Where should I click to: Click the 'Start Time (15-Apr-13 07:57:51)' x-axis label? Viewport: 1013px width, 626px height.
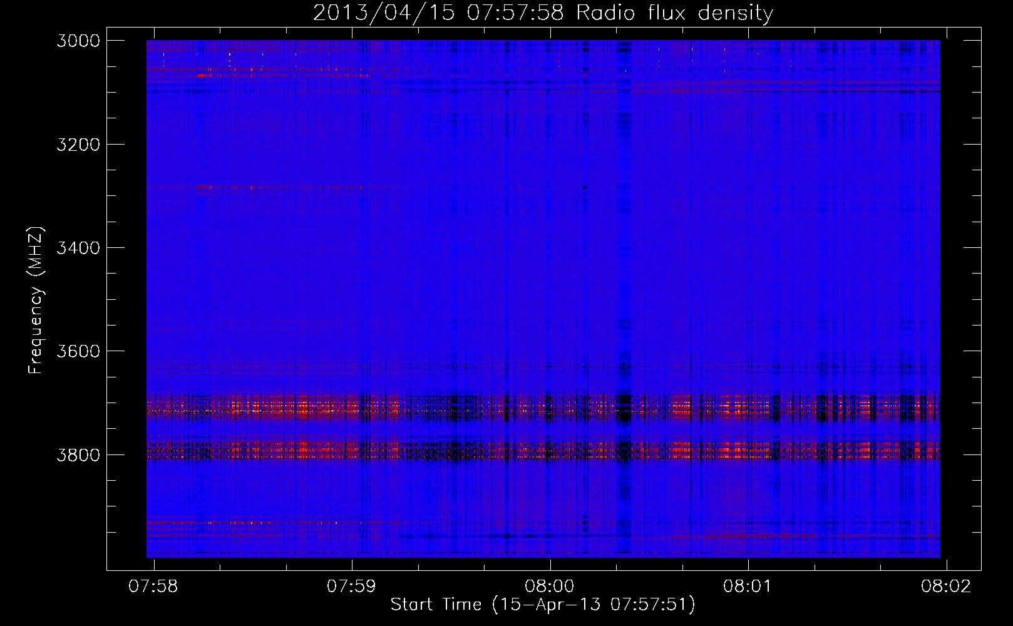pos(543,605)
